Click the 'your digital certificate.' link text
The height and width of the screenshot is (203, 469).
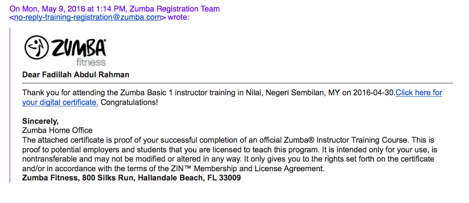60,103
